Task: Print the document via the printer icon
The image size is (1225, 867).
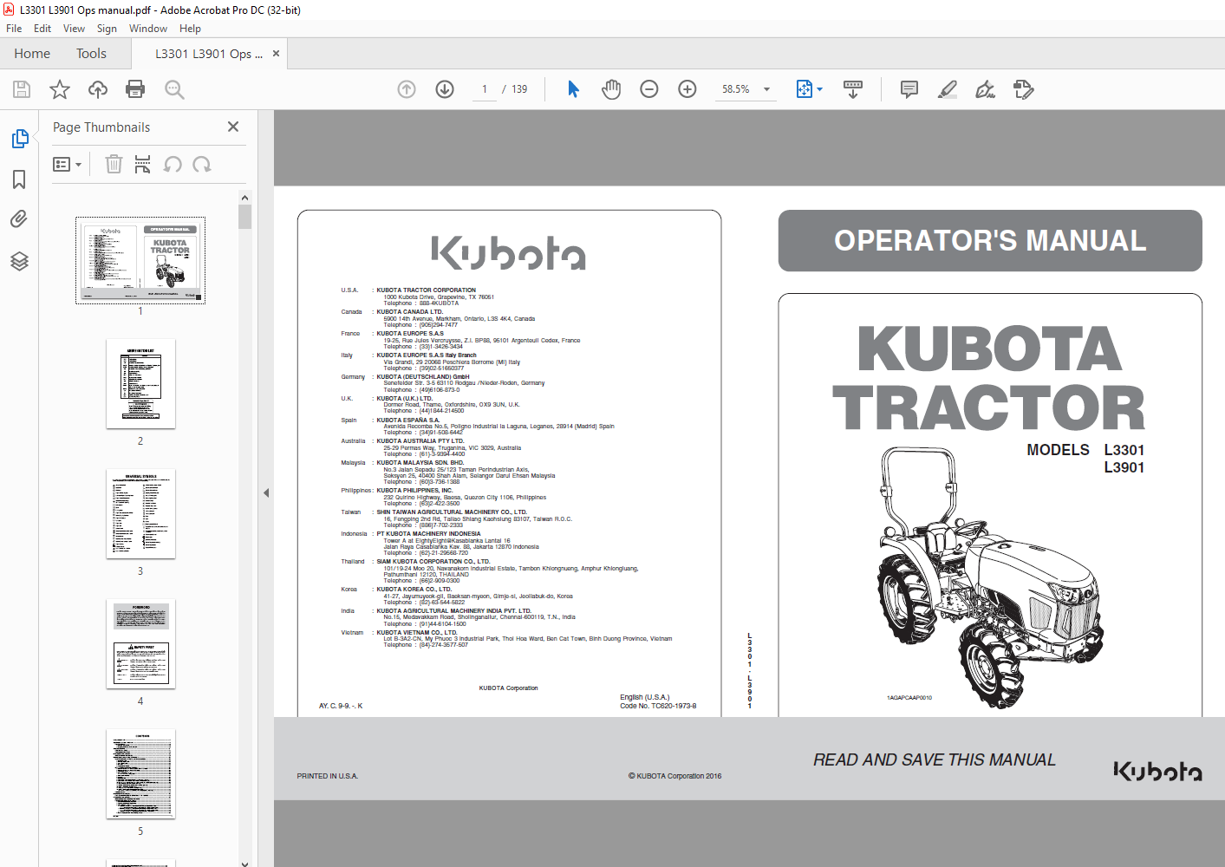Action: click(135, 89)
